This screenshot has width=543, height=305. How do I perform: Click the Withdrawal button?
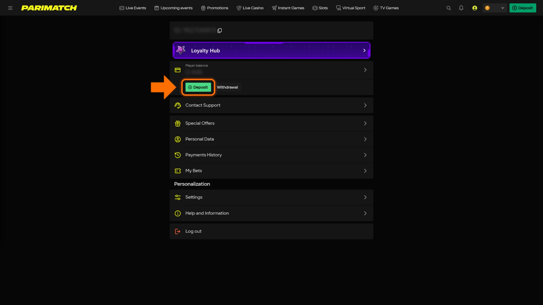227,87
